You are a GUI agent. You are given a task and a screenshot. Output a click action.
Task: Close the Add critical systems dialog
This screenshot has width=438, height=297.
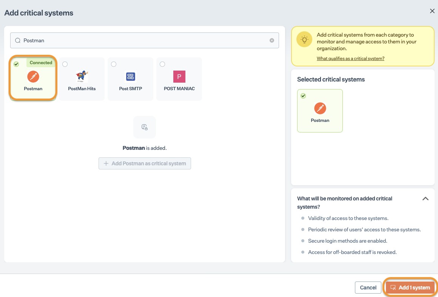(432, 11)
